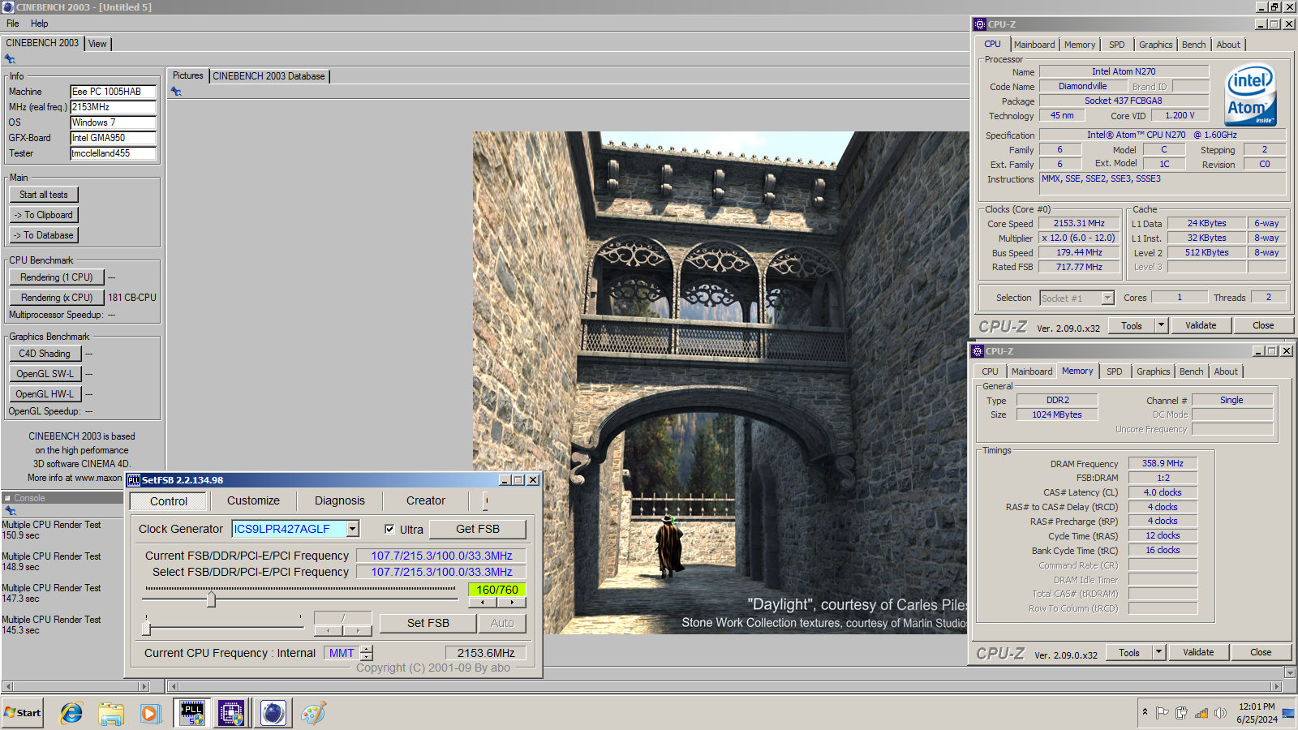Run the C4D Shading benchmark

pos(45,354)
